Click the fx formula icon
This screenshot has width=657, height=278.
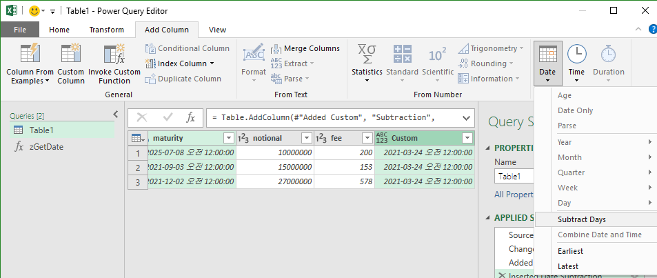tap(191, 118)
